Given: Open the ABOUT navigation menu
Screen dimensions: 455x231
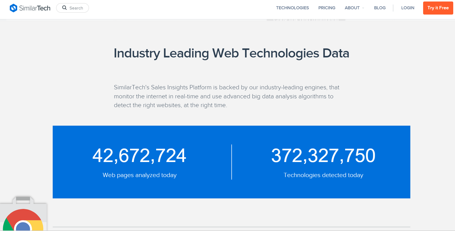Looking at the screenshot, I should click(x=352, y=8).
